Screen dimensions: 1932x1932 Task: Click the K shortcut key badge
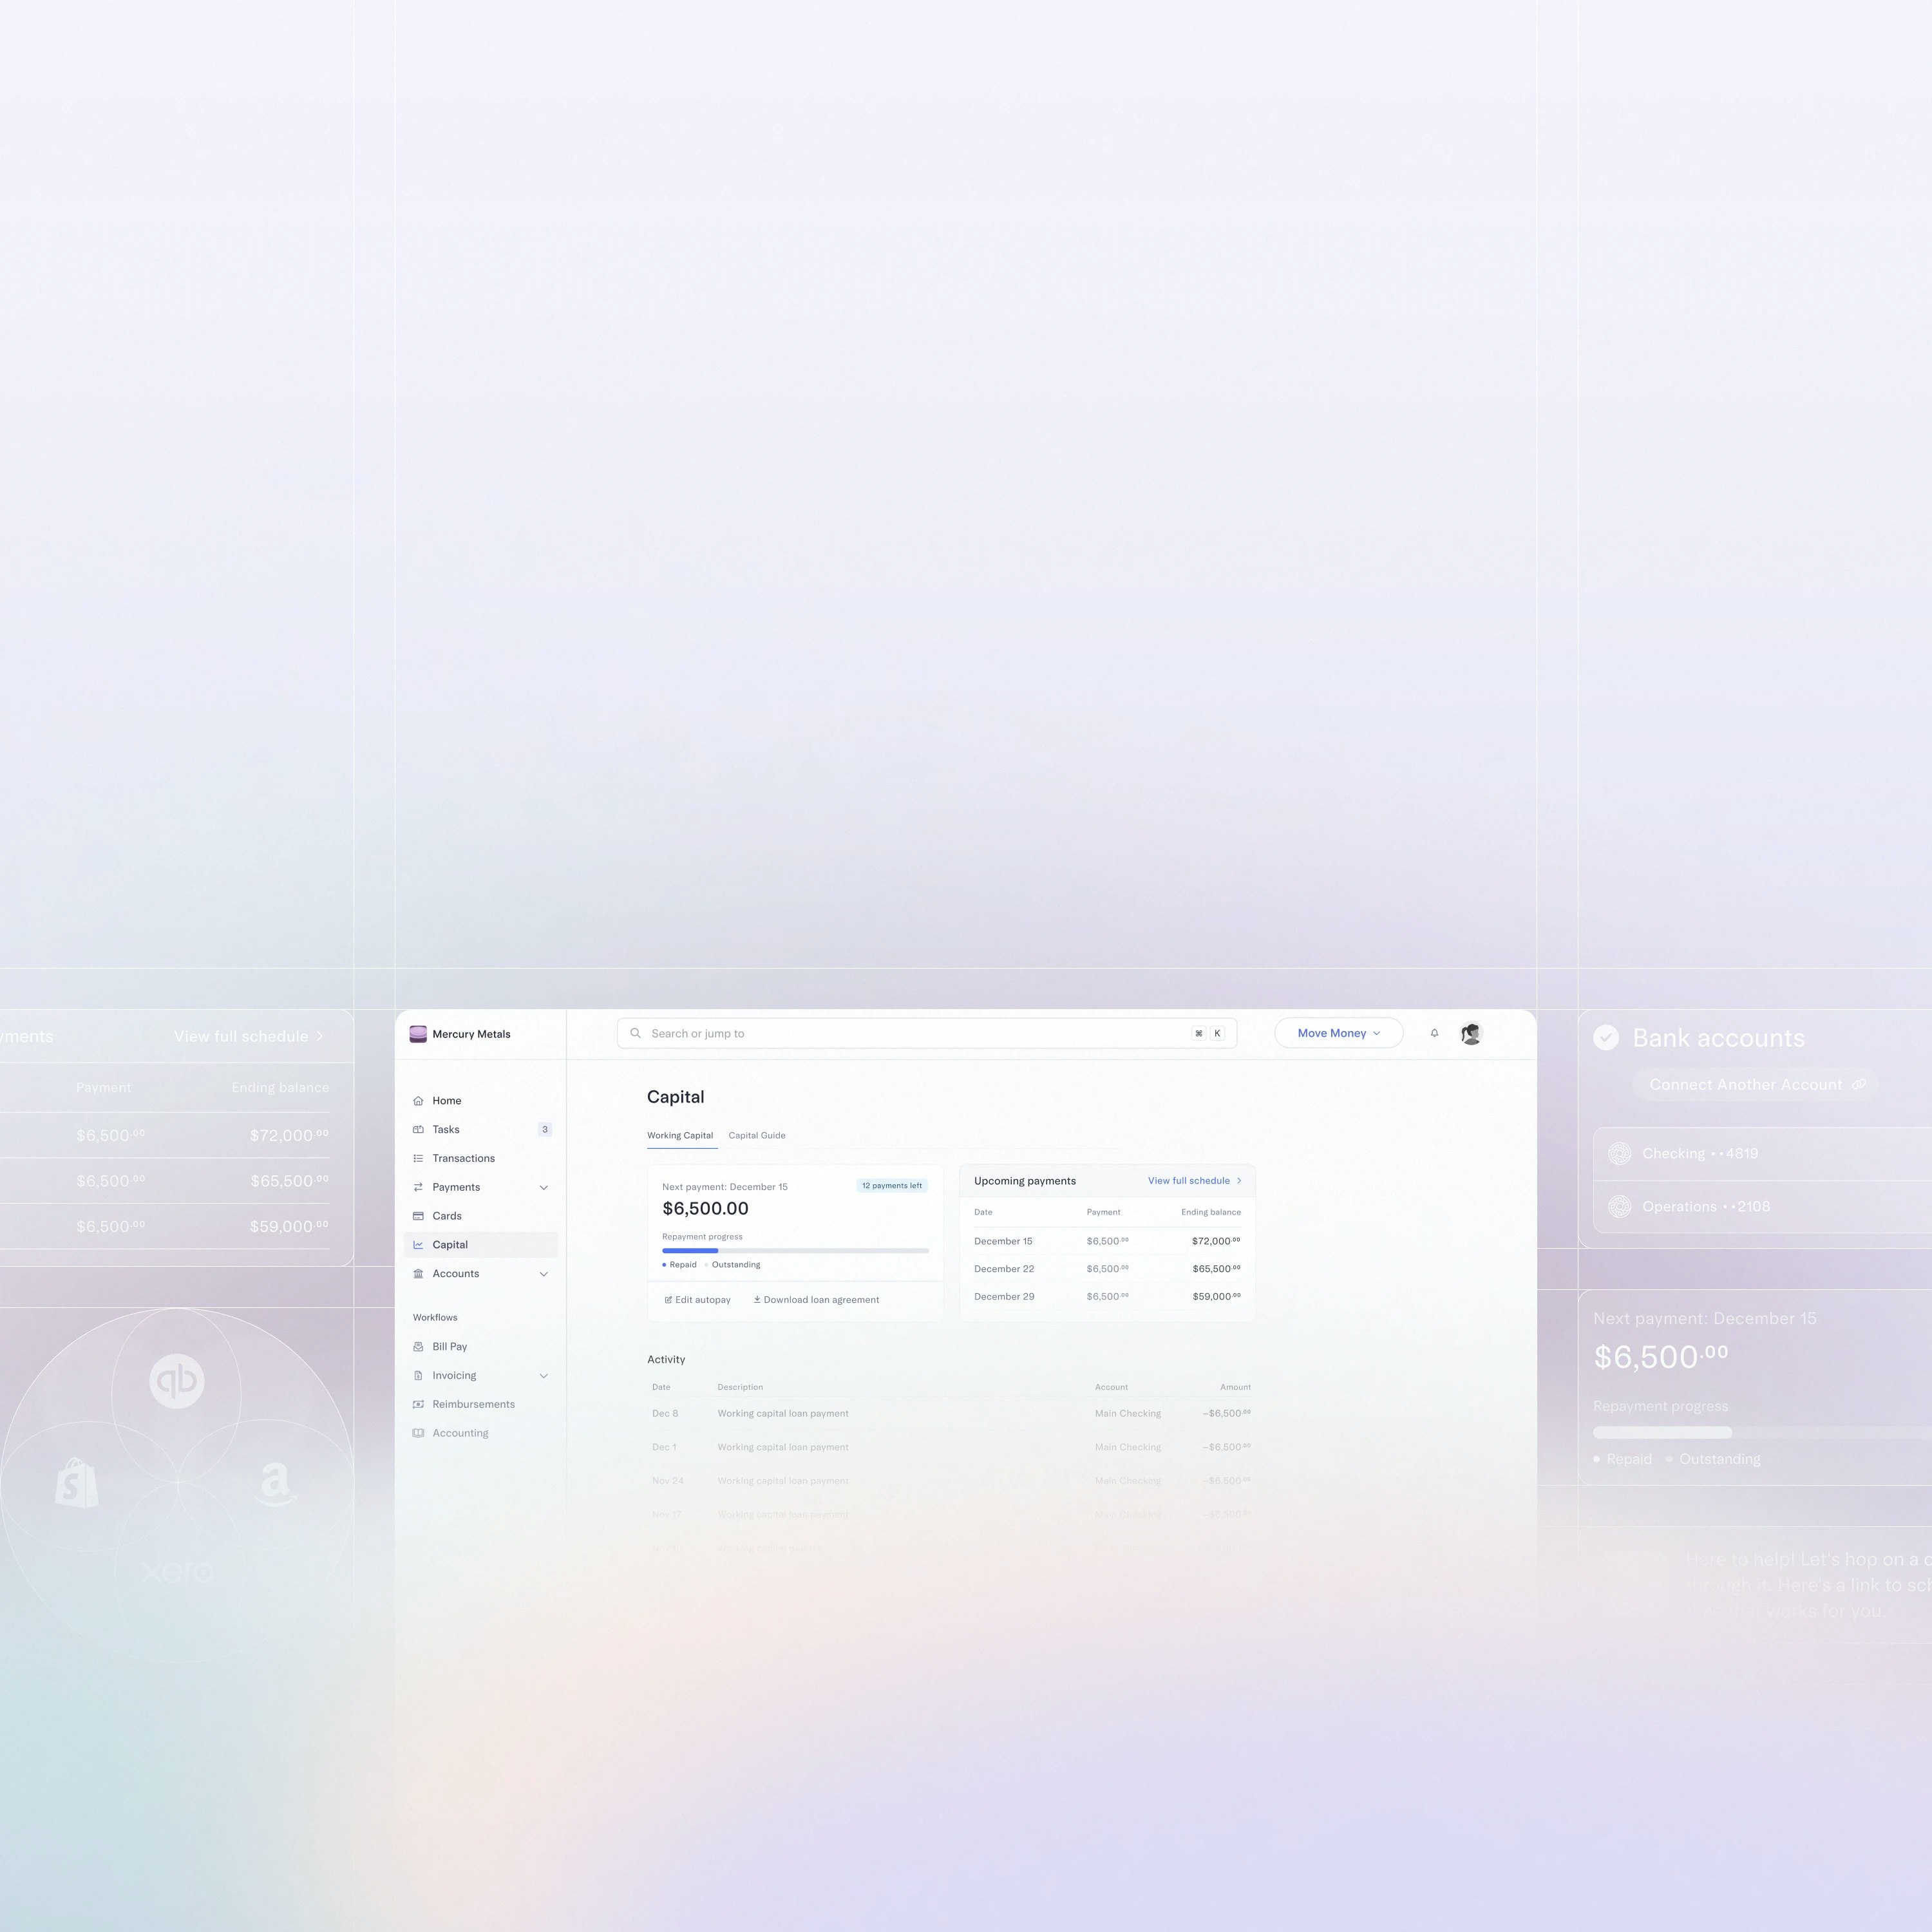click(x=1217, y=1034)
